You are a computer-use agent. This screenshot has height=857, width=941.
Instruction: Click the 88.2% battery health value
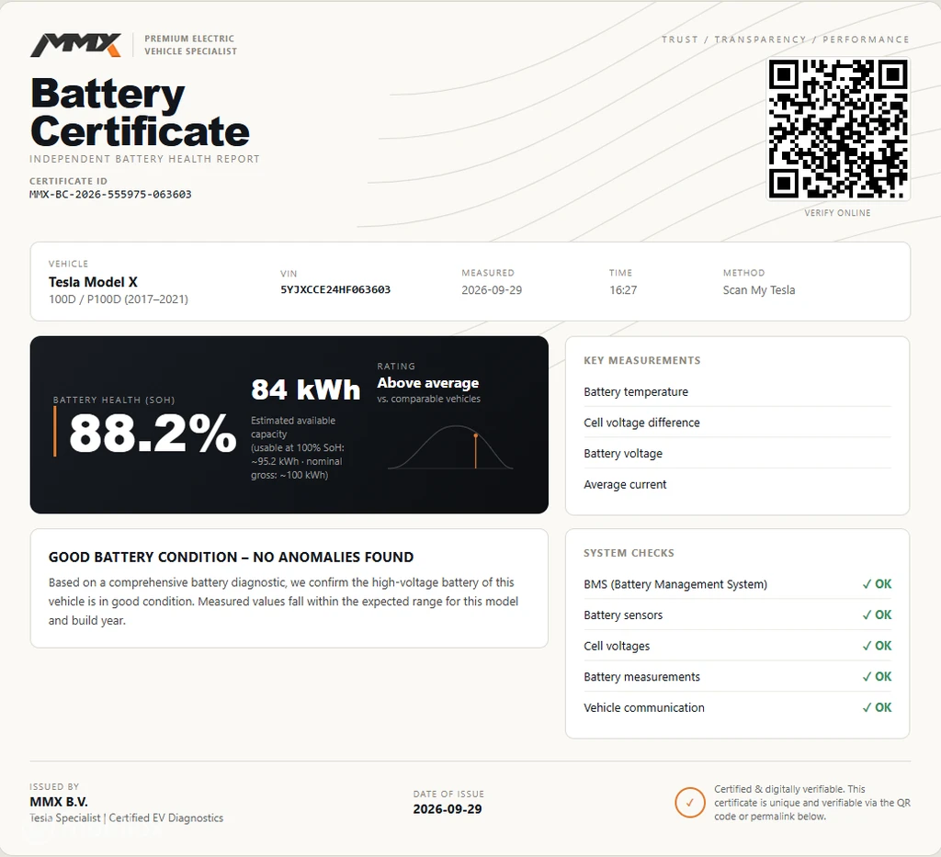153,433
